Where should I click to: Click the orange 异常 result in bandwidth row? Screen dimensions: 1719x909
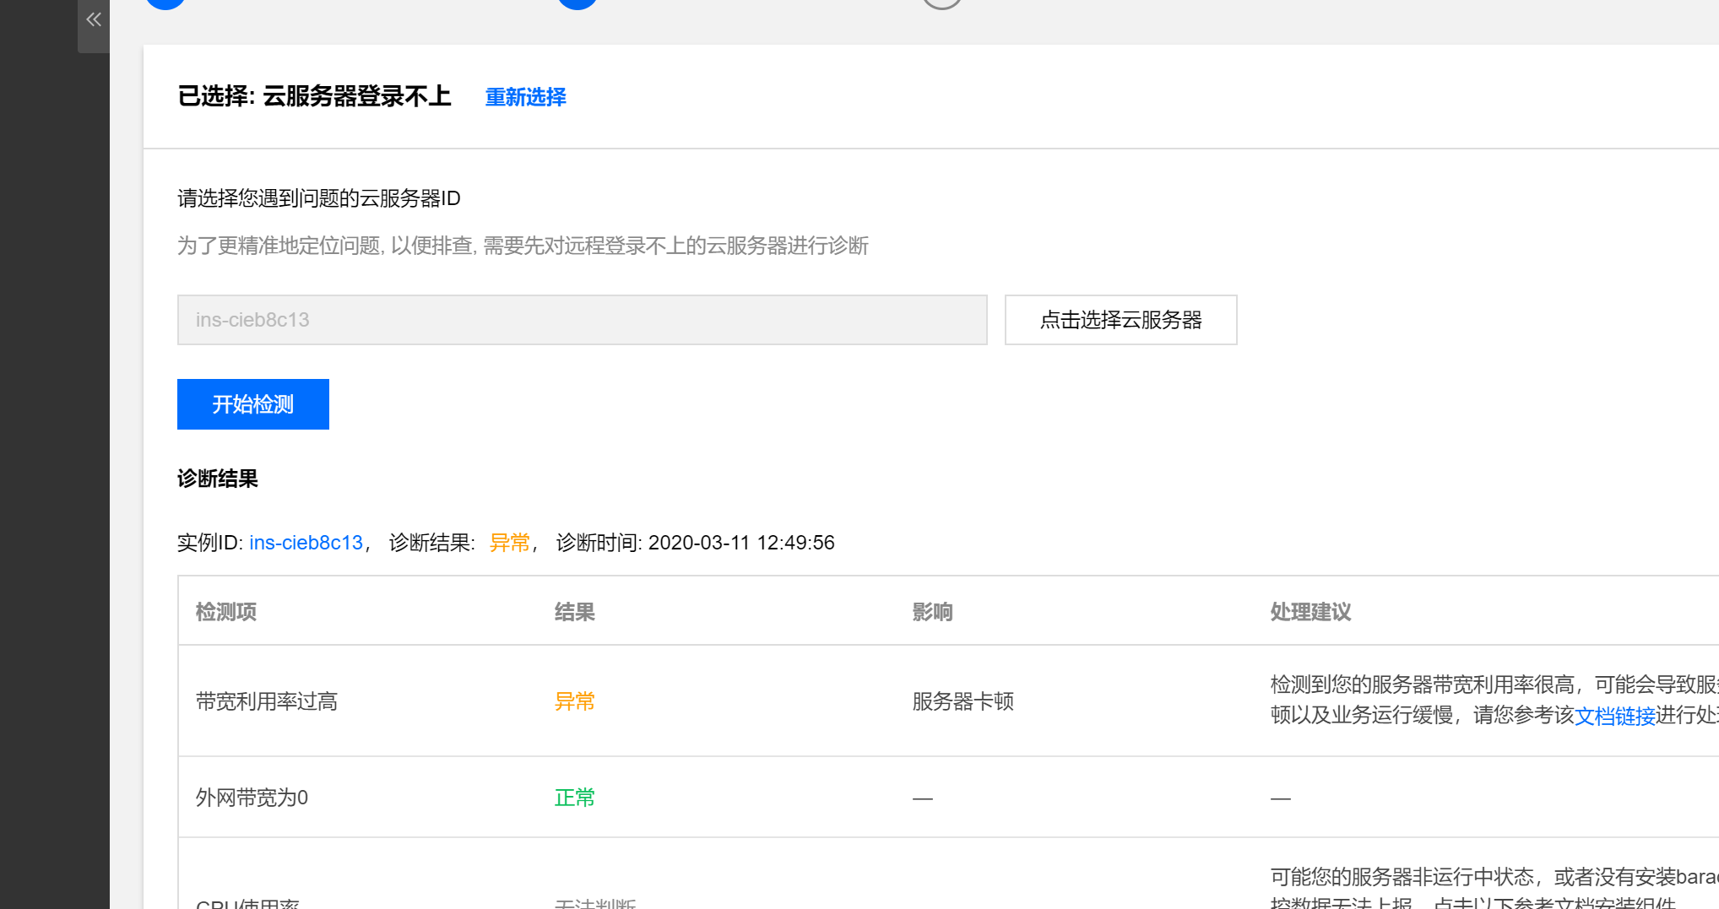tap(574, 701)
